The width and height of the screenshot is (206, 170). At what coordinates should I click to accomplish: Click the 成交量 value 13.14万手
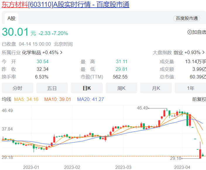[196, 61]
